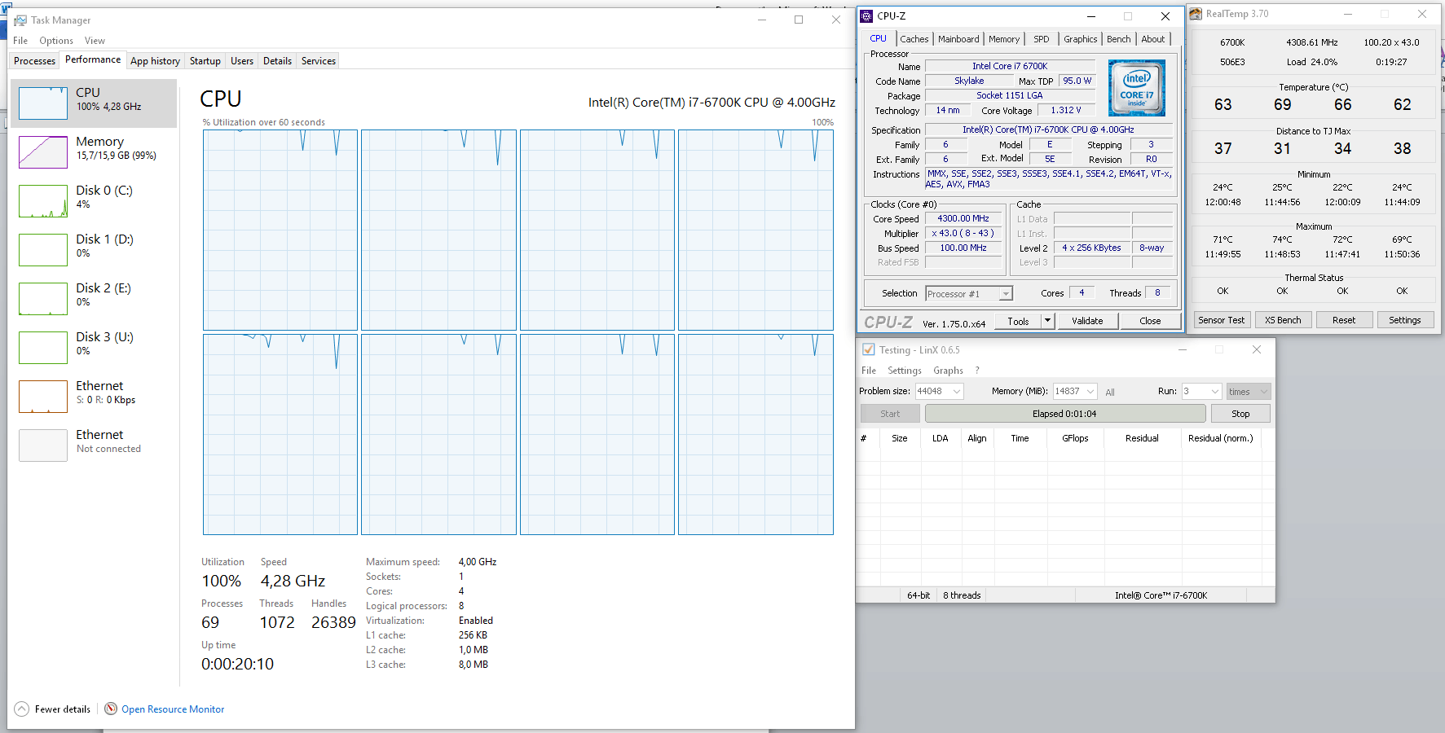Image resolution: width=1445 pixels, height=733 pixels.
Task: Open the Graphics tab in CPU-Z
Action: [1081, 39]
